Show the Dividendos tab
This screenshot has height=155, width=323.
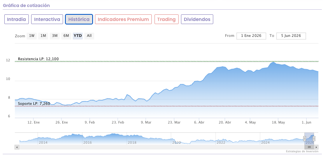197,19
